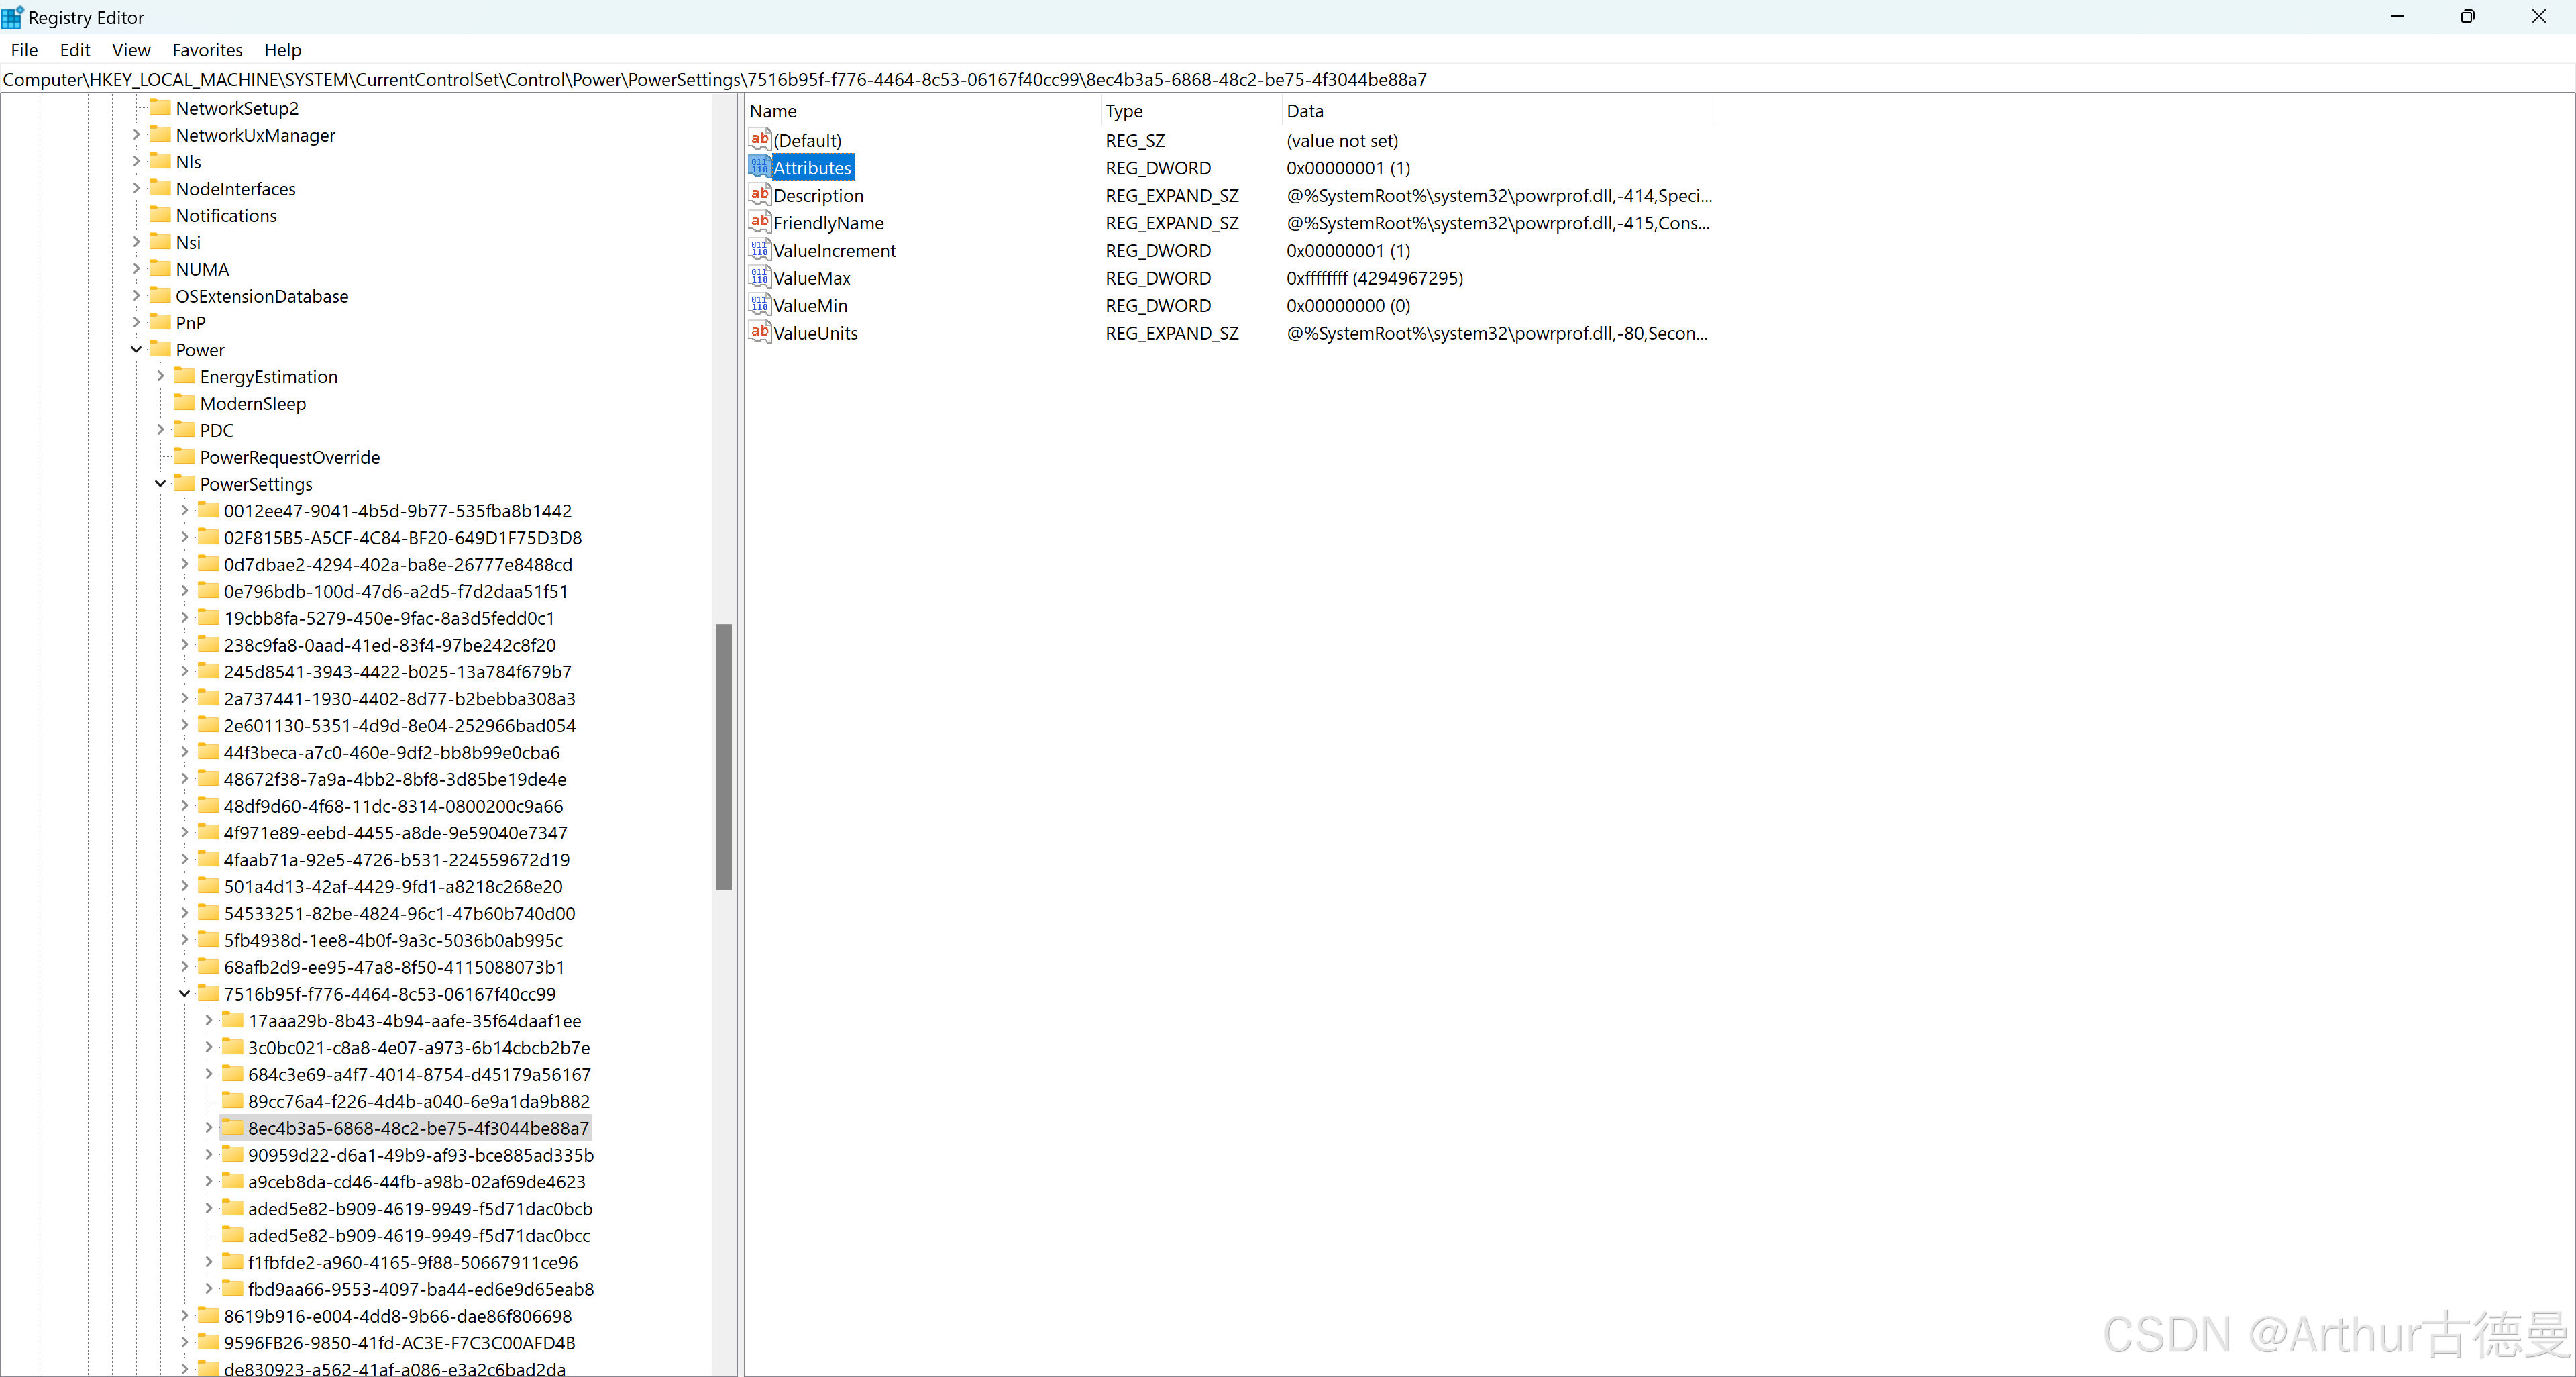The image size is (2576, 1377).
Task: Click the tree pane vertical scrollbar thumb
Action: (x=724, y=756)
